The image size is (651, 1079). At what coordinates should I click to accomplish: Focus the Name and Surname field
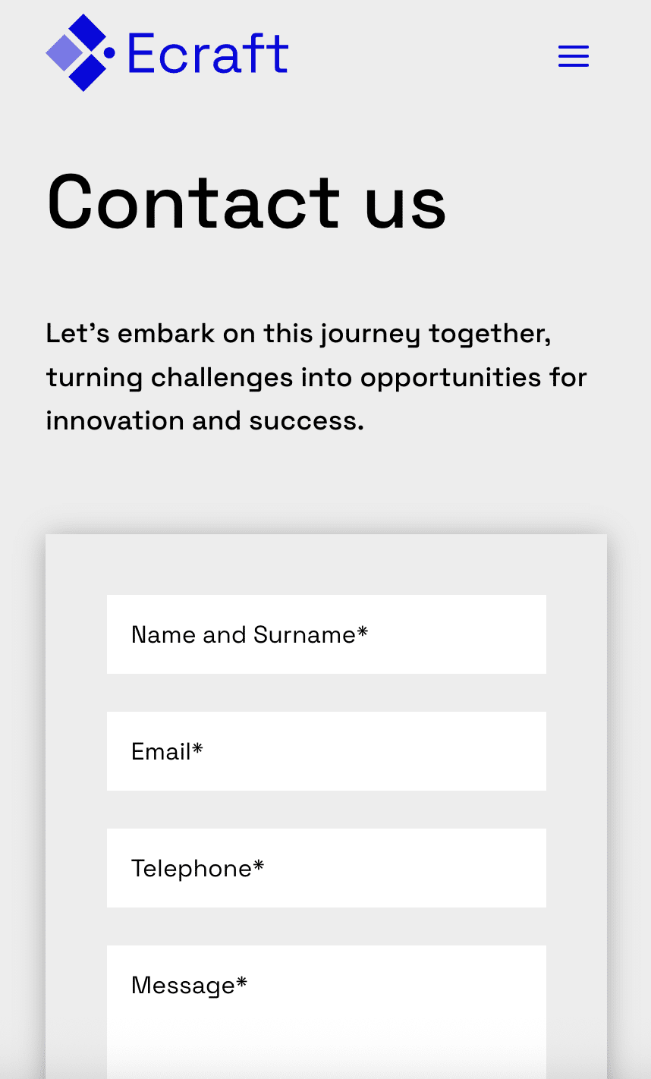[326, 634]
